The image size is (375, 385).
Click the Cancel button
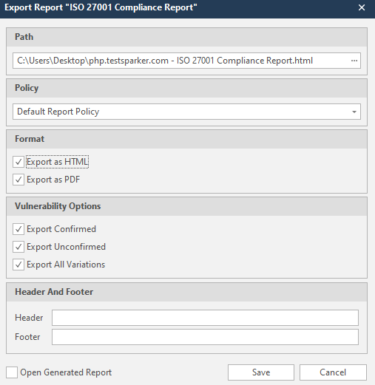click(333, 372)
